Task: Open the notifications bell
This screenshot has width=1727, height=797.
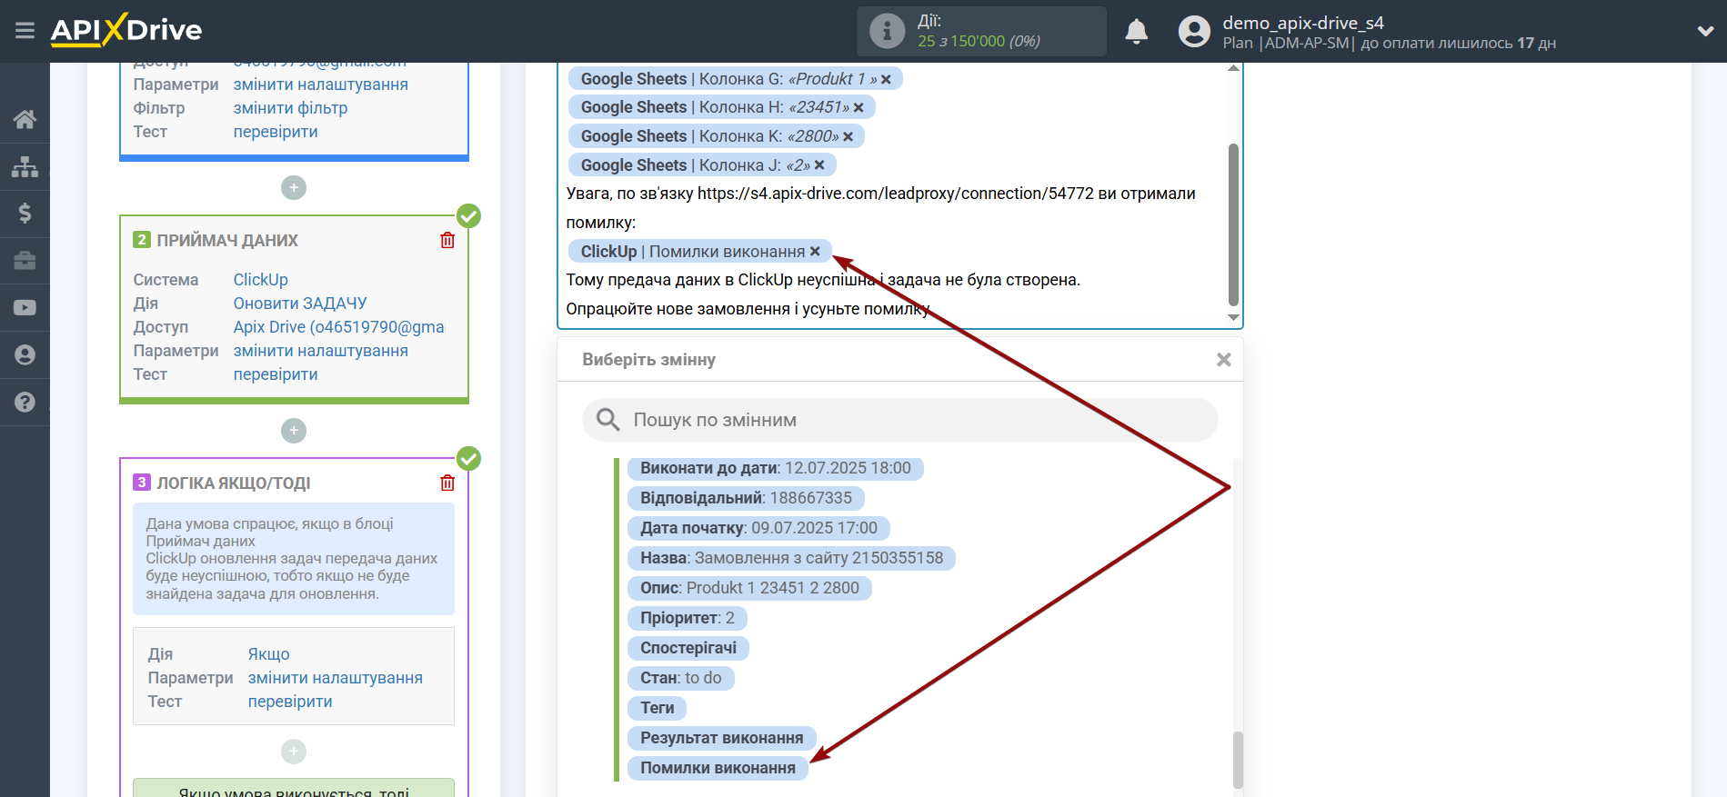Action: point(1137,31)
